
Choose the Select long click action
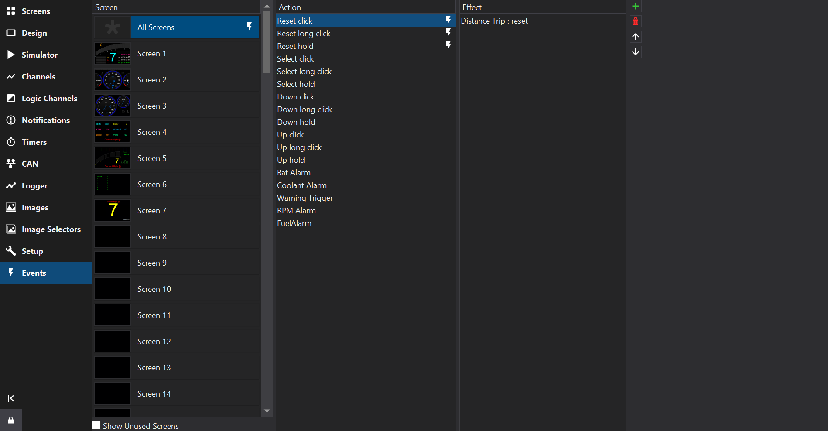[x=304, y=72]
